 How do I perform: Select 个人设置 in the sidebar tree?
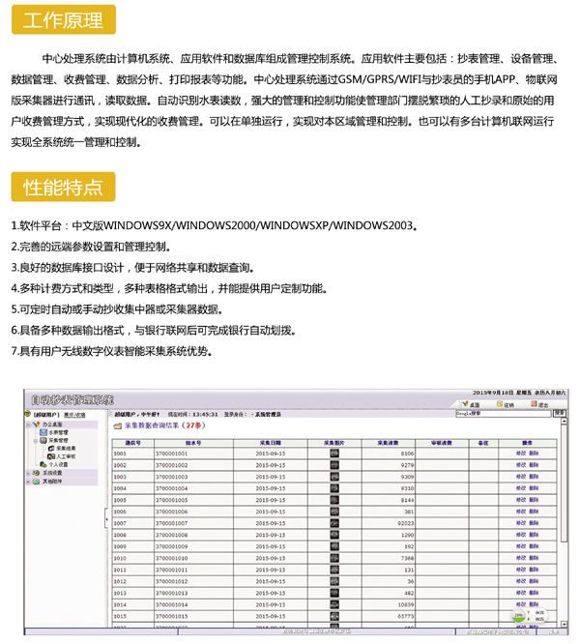tap(58, 464)
